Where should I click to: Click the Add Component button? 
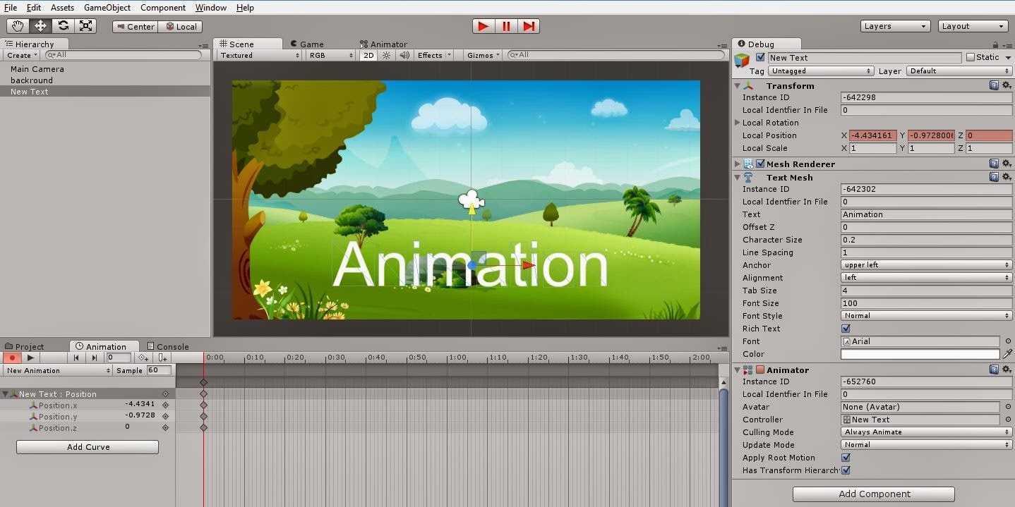[873, 494]
